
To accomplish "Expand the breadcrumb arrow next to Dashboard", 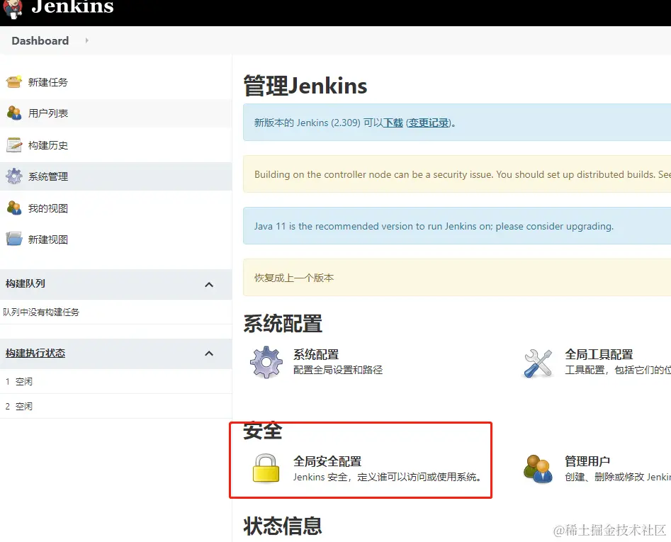I will (x=87, y=40).
